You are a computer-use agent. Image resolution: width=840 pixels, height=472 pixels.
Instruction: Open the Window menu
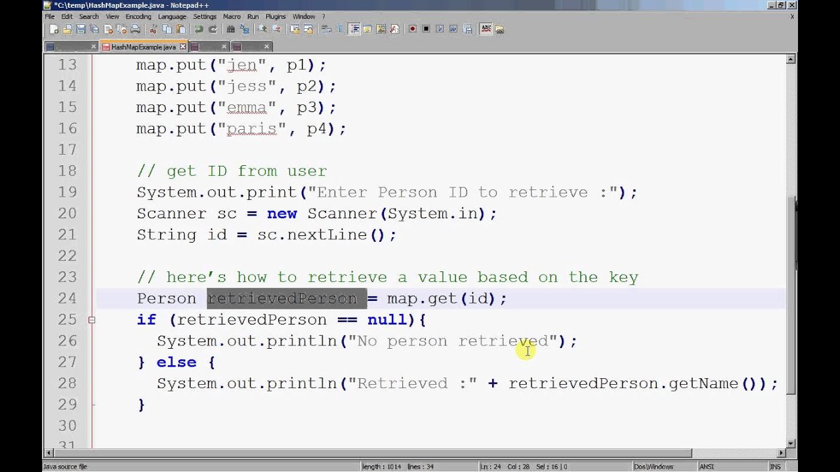pyautogui.click(x=304, y=16)
